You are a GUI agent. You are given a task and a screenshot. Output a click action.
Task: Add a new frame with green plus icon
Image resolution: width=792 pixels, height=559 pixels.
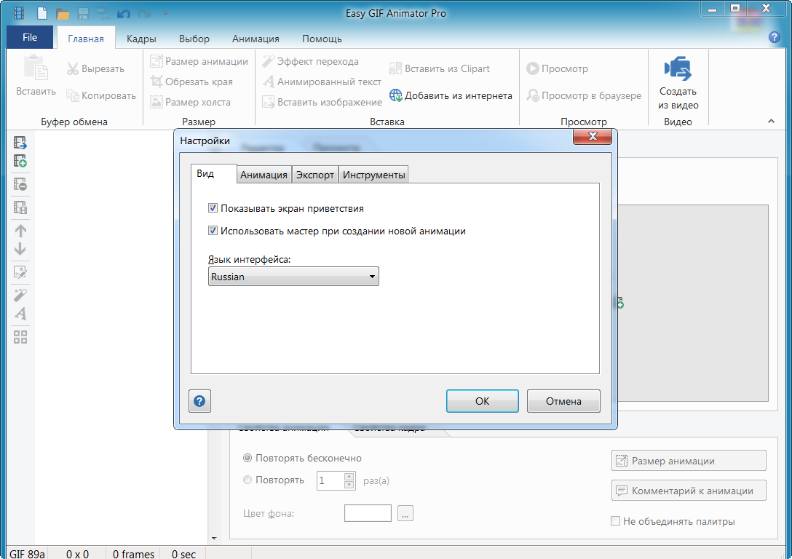pyautogui.click(x=20, y=161)
